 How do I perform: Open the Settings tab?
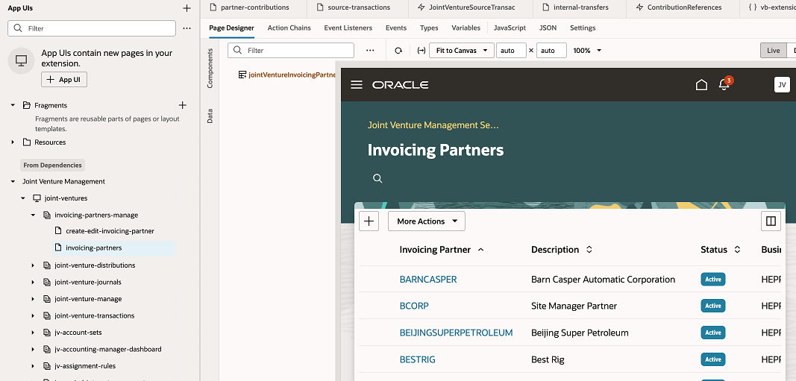583,28
